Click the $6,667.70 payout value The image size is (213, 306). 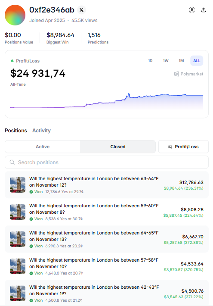[193, 237]
